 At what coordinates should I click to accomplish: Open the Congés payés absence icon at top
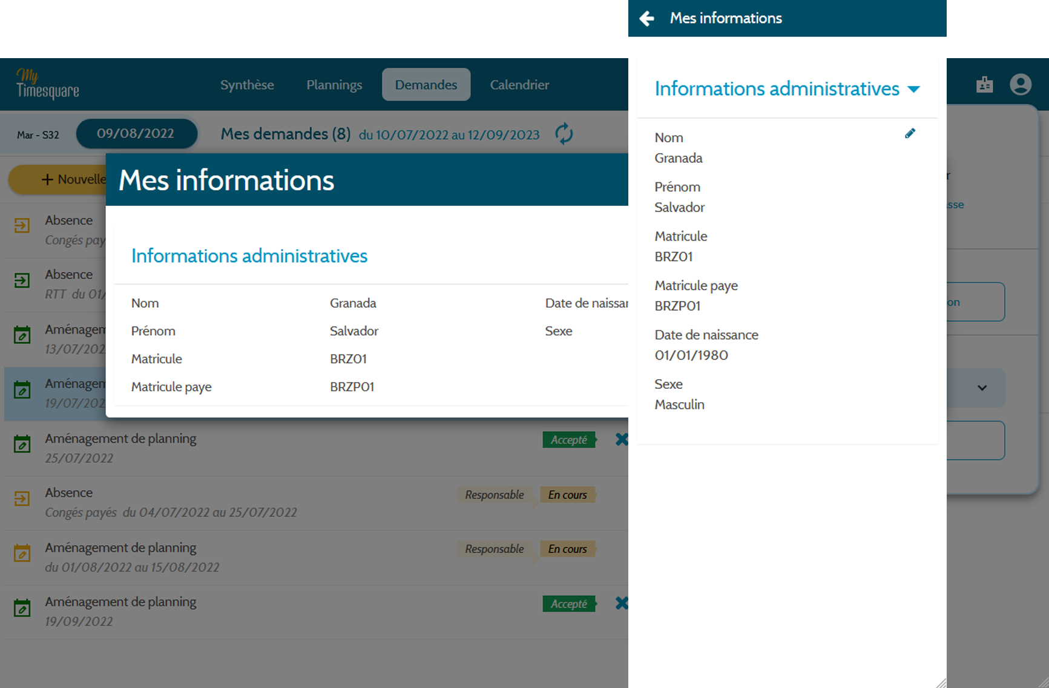[22, 226]
